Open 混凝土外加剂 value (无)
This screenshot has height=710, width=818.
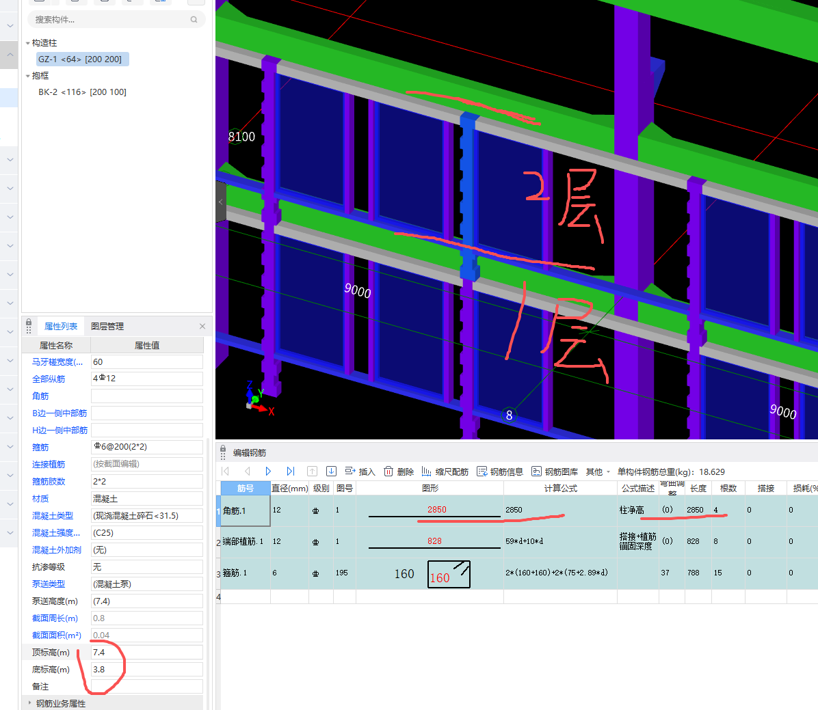(x=146, y=550)
